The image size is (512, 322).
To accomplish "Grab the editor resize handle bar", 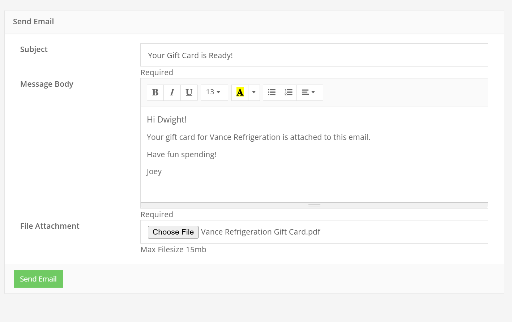I will 314,205.
